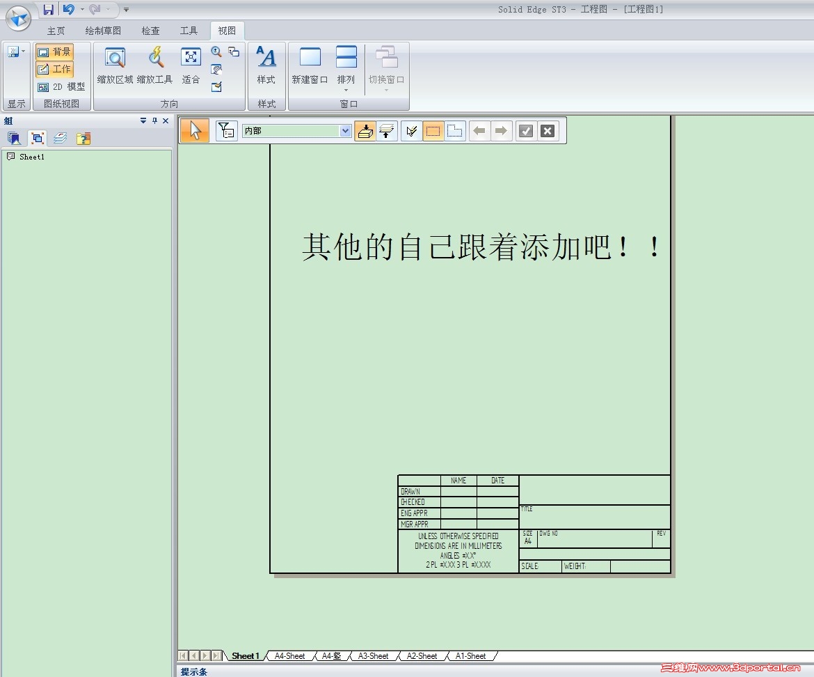
Task: Toggle the top-down selection priority icon
Action: [387, 131]
